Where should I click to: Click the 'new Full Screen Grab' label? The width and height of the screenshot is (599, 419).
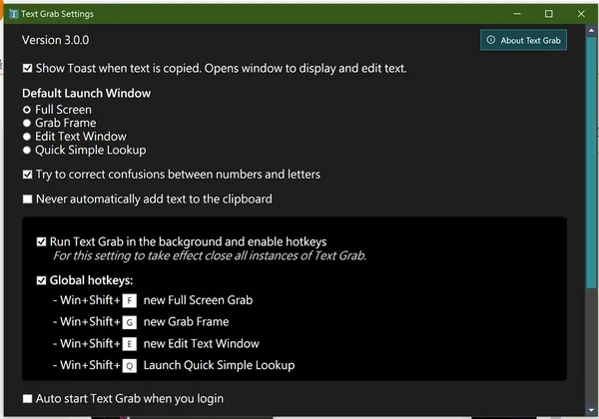198,300
